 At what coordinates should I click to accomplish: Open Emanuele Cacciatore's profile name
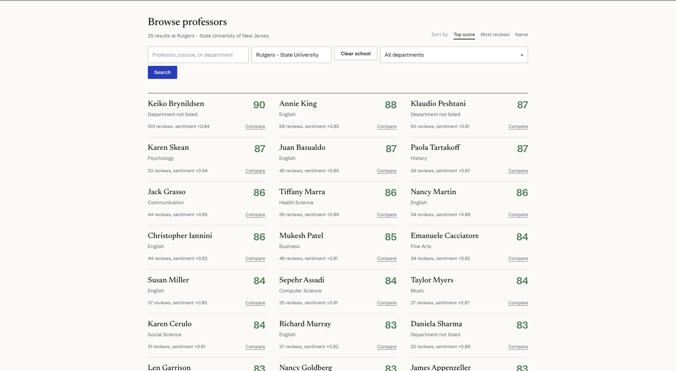[x=445, y=236]
